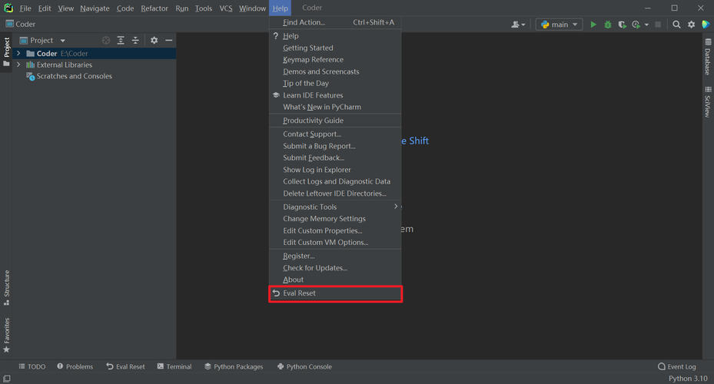Open the VCS menu

226,8
